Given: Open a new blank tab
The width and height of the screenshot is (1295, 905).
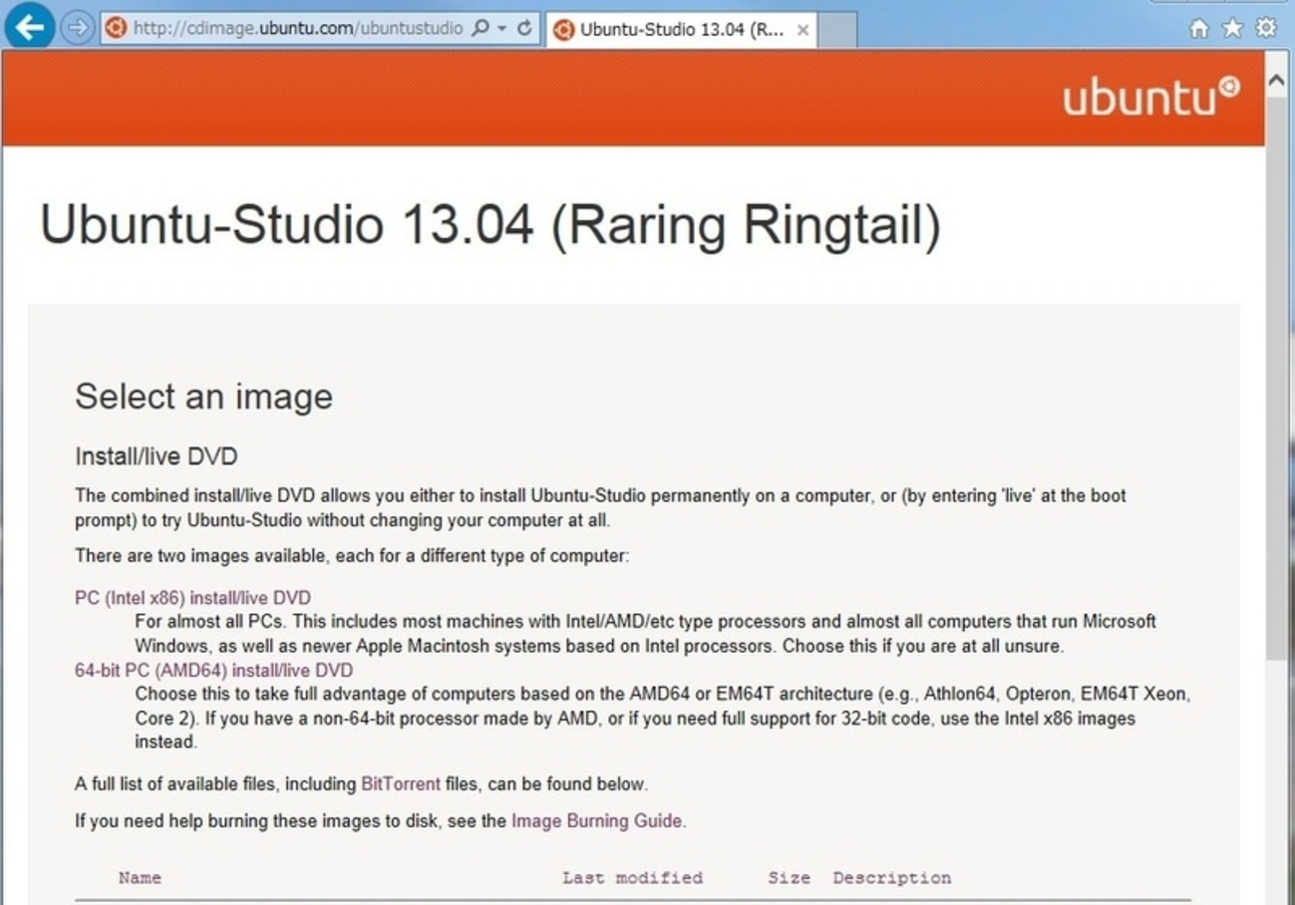Looking at the screenshot, I should click(837, 29).
